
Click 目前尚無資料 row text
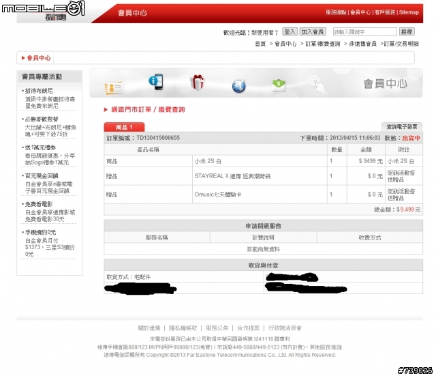tap(264, 249)
